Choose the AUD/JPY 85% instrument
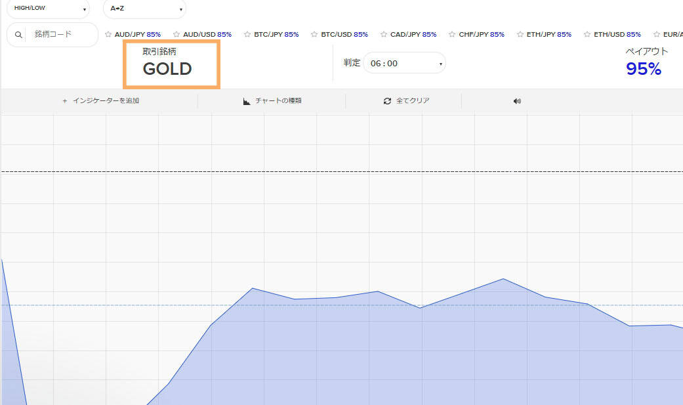683x405 pixels. point(137,34)
